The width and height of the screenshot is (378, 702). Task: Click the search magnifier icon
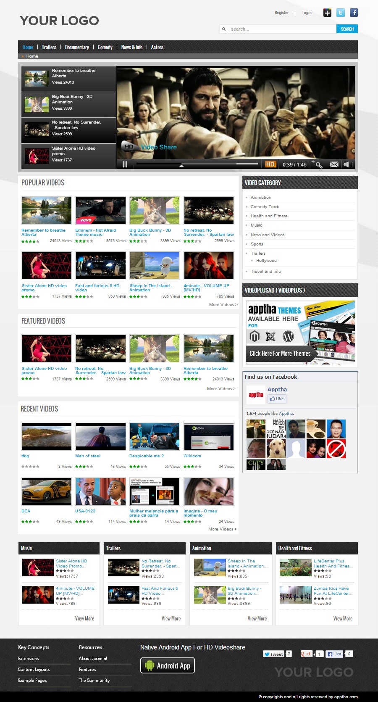point(224,29)
